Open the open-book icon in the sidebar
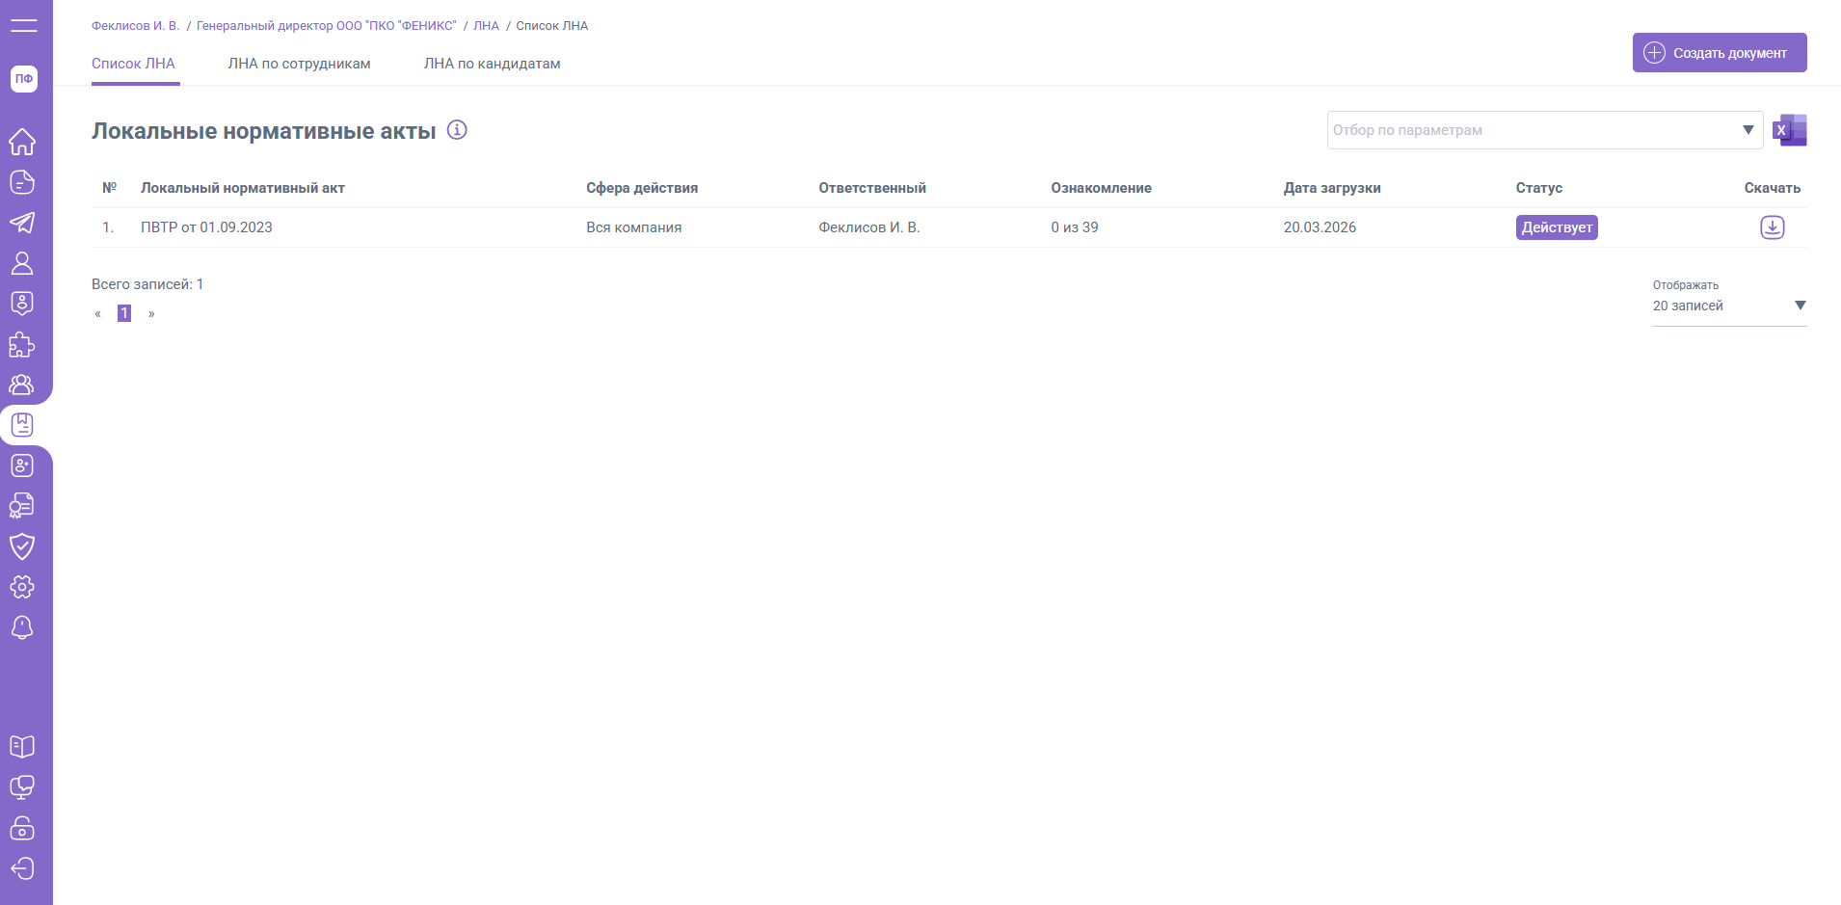 click(x=22, y=747)
